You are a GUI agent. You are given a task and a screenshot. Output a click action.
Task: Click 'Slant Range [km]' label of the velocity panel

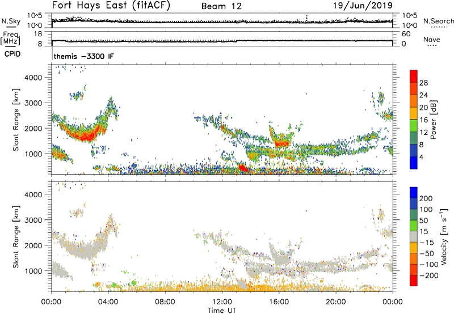(16, 237)
